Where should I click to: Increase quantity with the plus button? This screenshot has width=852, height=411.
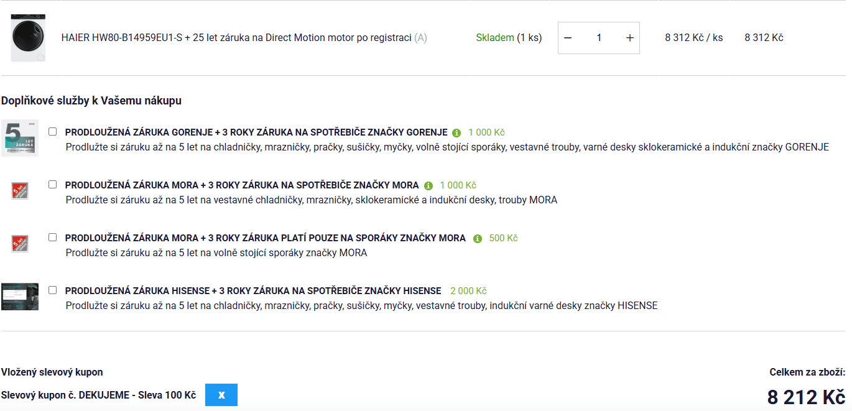[629, 38]
